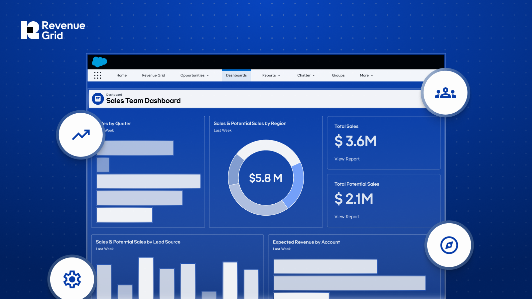This screenshot has height=299, width=532.
Task: Click View Report under Total Sales
Action: pos(347,159)
